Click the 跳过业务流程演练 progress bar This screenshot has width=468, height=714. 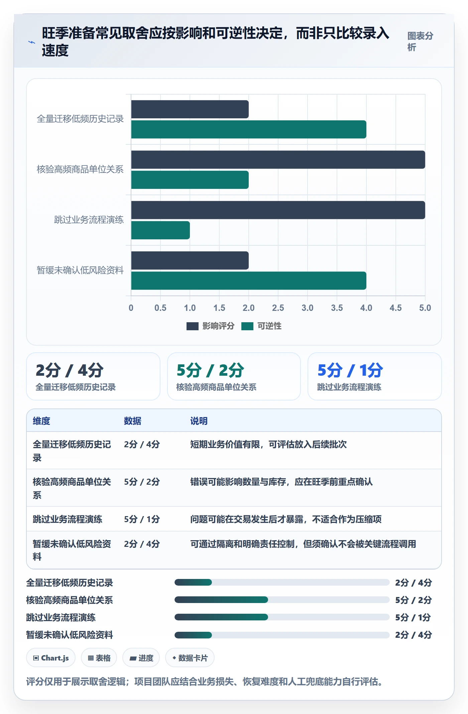282,617
